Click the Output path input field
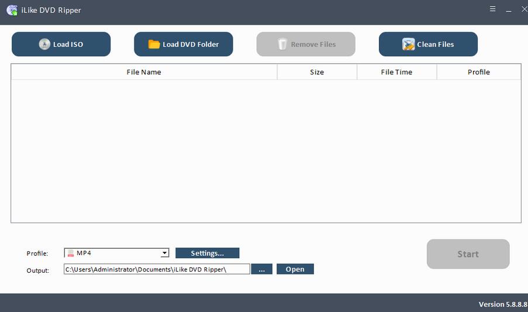528x312 pixels. click(x=157, y=269)
